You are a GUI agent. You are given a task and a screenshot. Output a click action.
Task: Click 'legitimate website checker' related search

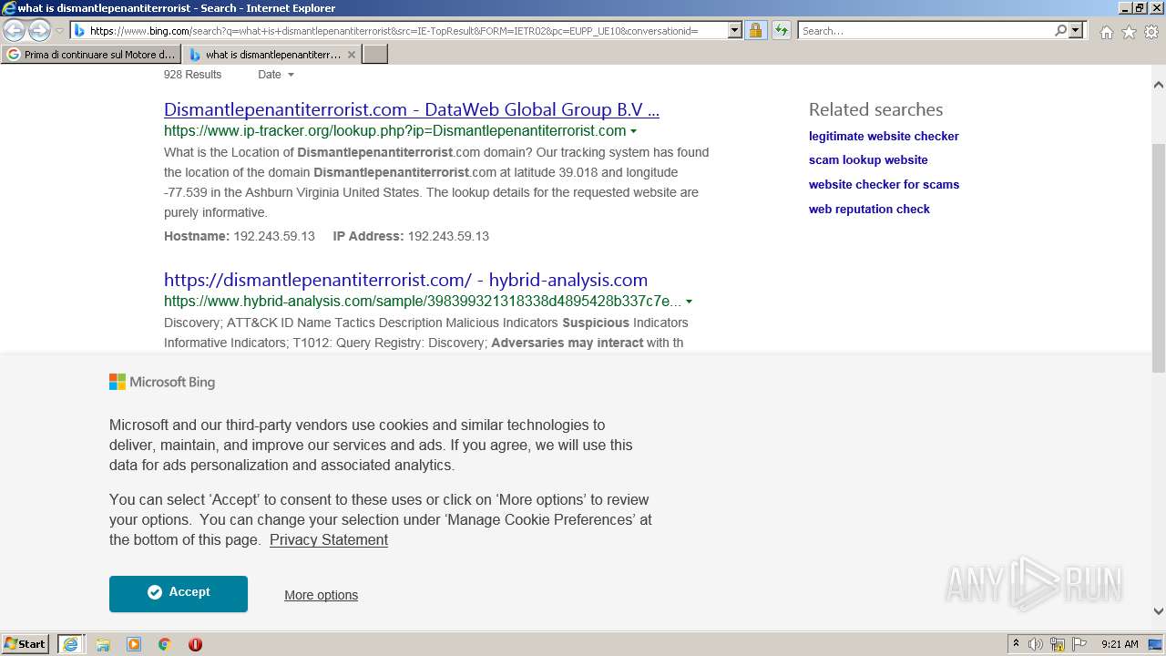[x=884, y=136]
